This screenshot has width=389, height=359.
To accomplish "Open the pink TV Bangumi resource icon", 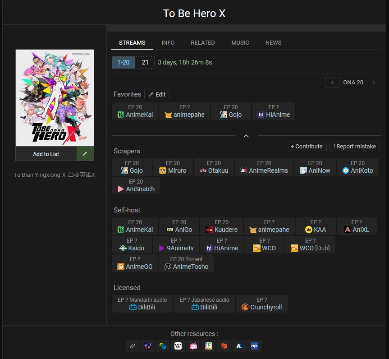I will tap(193, 346).
